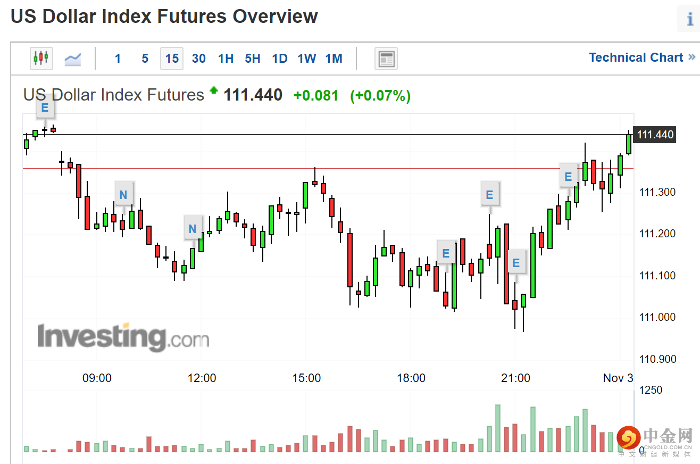Click the E event marker at chart top-left
700x464 pixels.
(45, 107)
